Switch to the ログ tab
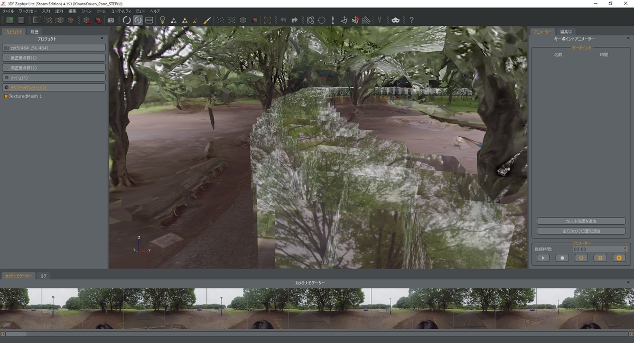 click(x=43, y=275)
